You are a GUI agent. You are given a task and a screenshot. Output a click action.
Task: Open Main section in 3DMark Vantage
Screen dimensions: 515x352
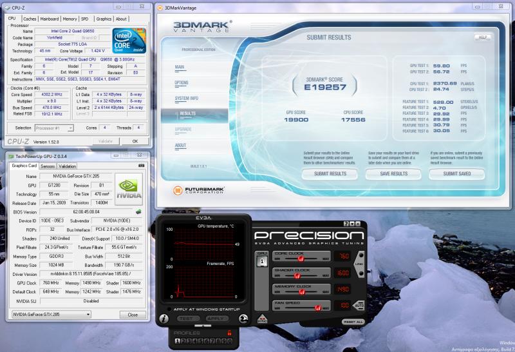[x=180, y=67]
